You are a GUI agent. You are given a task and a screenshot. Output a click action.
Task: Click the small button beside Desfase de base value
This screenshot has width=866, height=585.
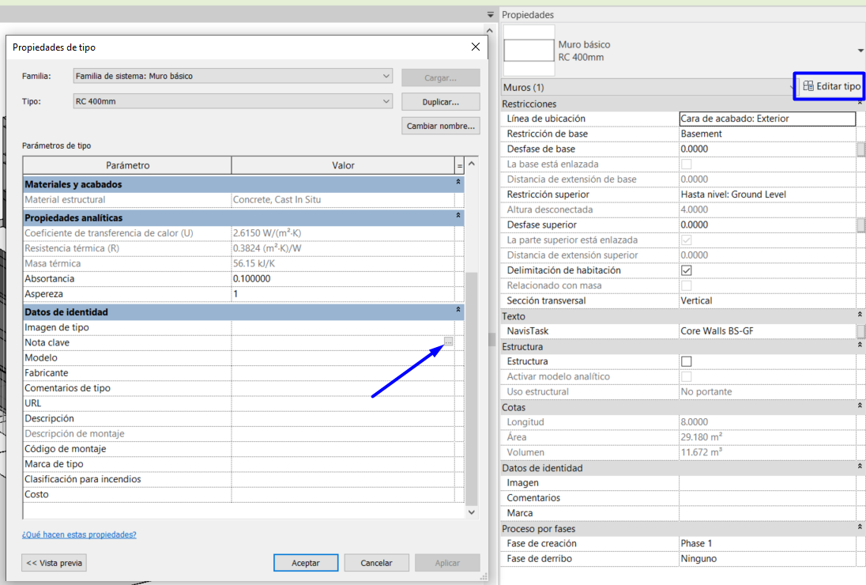point(860,149)
